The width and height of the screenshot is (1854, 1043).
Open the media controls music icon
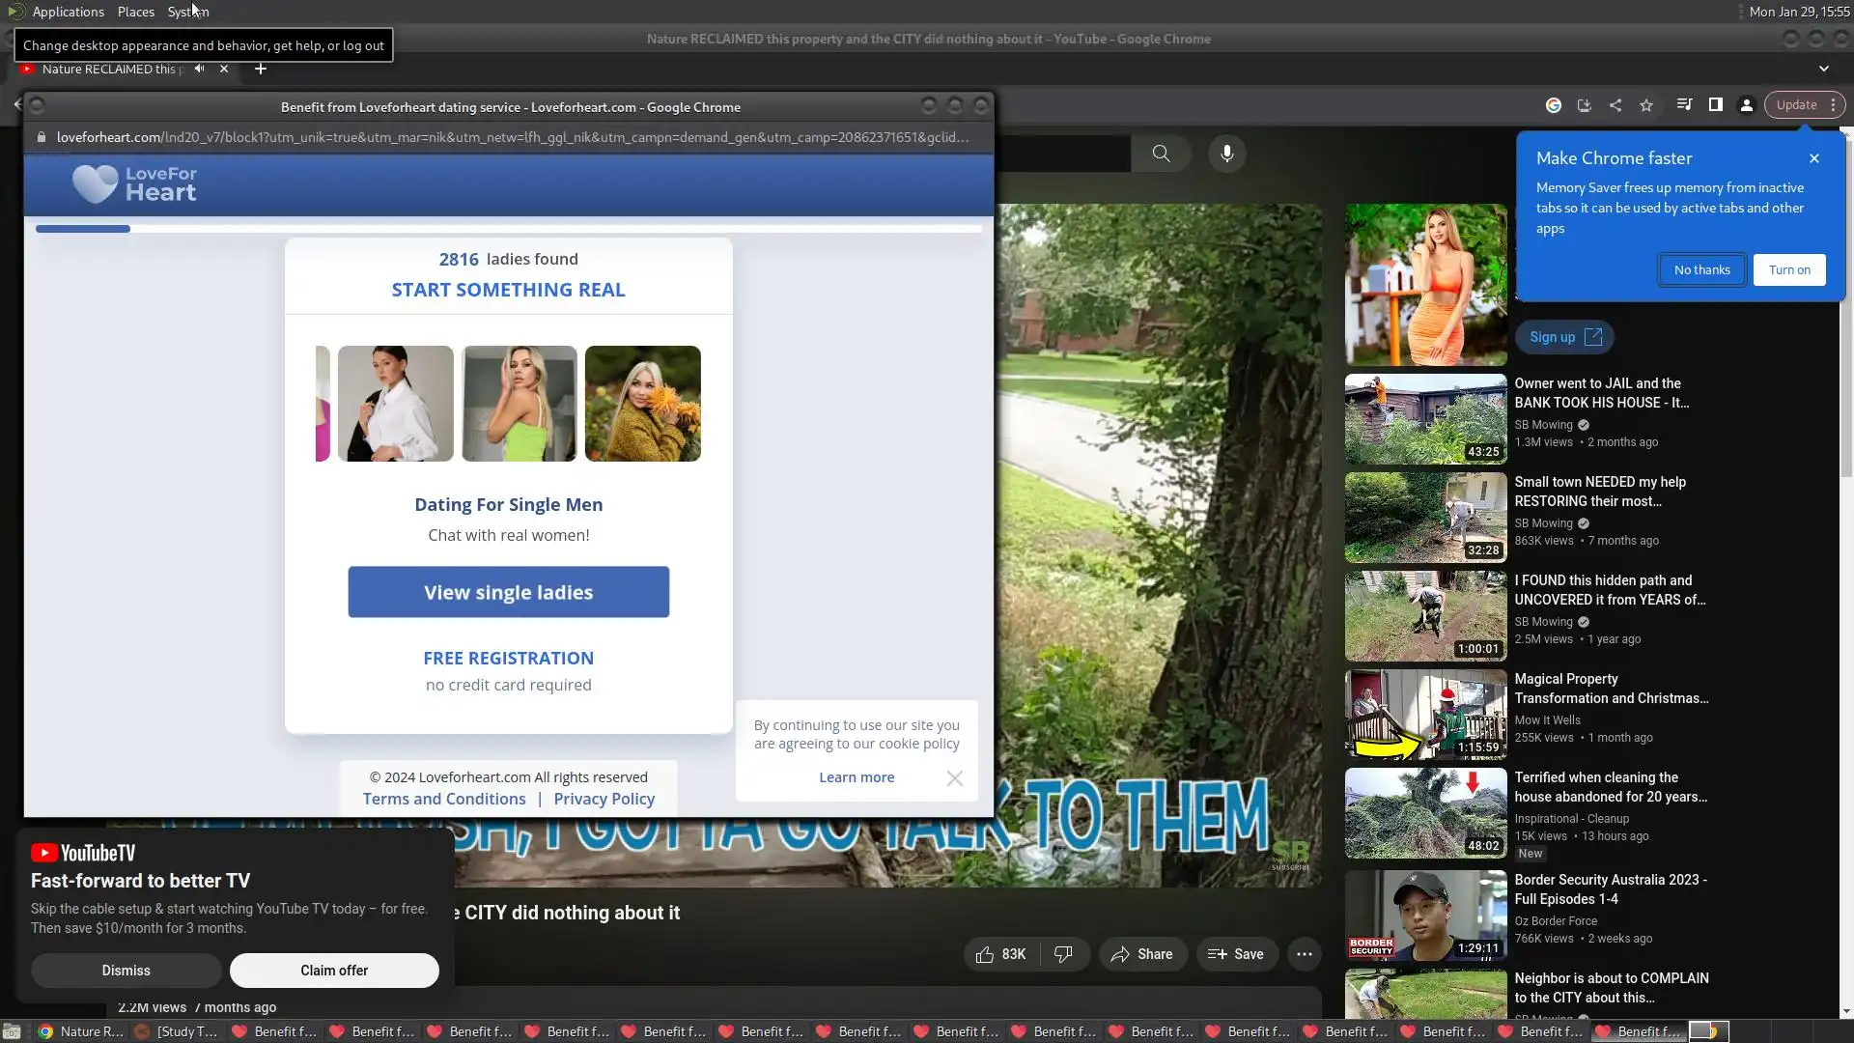coord(1684,105)
